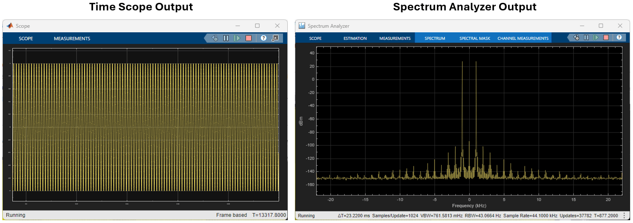Click the Samples/Update=1024 status entry
Screen dimensions: 633x223
click(x=395, y=215)
